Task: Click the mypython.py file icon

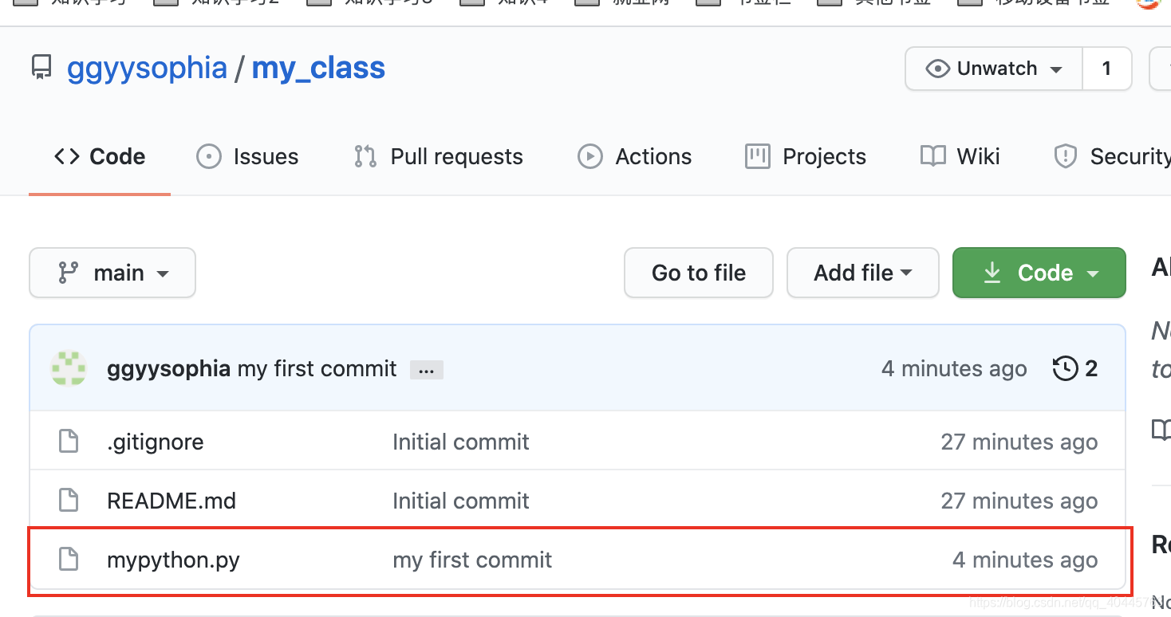Action: click(x=69, y=560)
